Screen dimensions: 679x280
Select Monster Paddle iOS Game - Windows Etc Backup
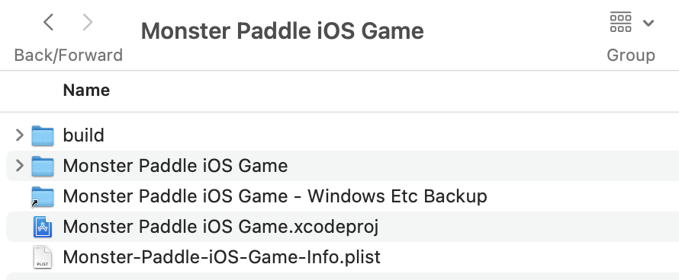point(275,196)
